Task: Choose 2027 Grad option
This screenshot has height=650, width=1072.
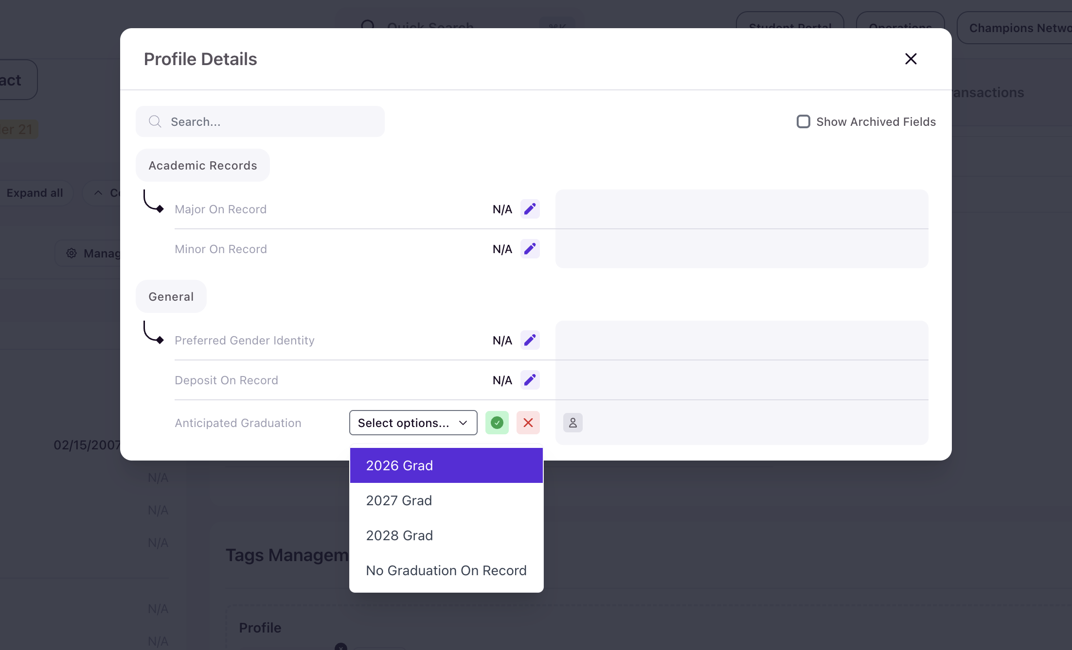Action: [446, 500]
